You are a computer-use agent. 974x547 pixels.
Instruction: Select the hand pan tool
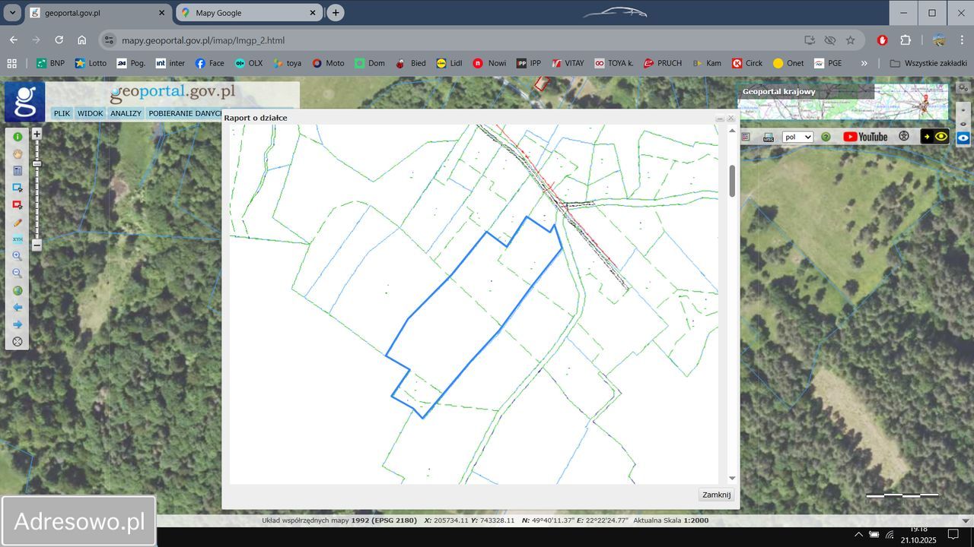coord(18,154)
